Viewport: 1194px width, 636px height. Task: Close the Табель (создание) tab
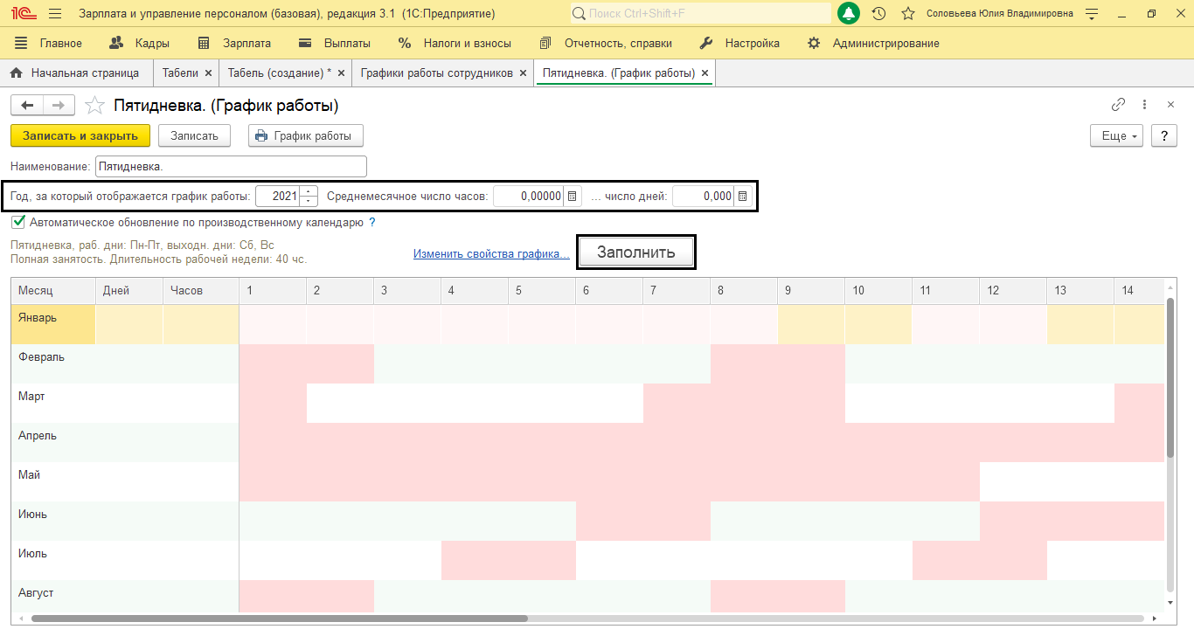341,73
